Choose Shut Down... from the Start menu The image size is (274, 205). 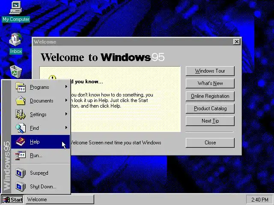tap(40, 187)
